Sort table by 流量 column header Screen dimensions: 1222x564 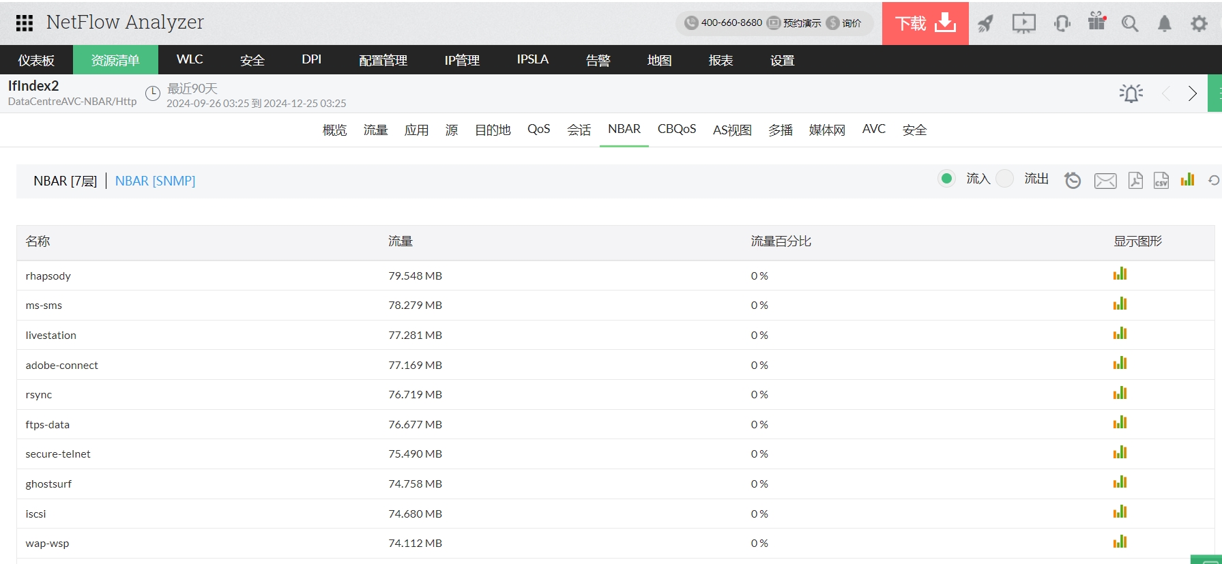[401, 241]
